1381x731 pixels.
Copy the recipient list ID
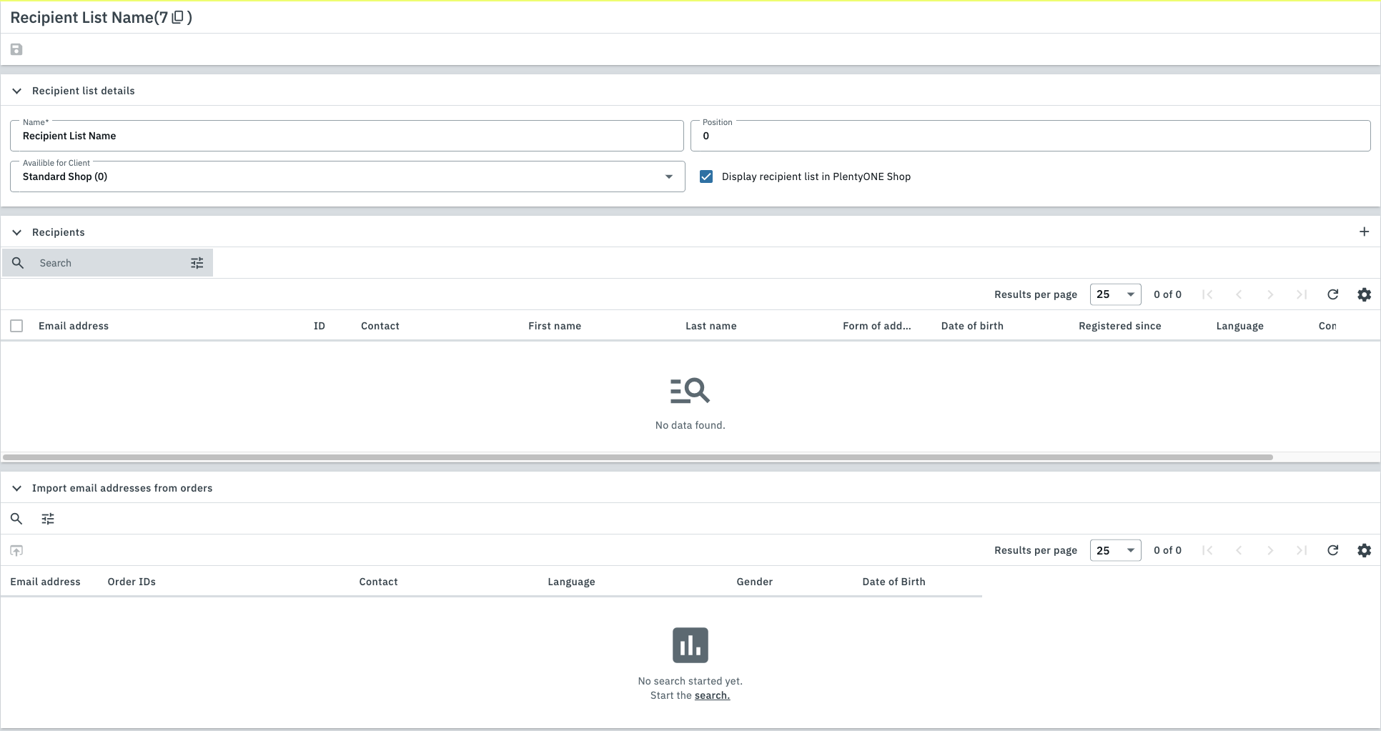pyautogui.click(x=178, y=17)
